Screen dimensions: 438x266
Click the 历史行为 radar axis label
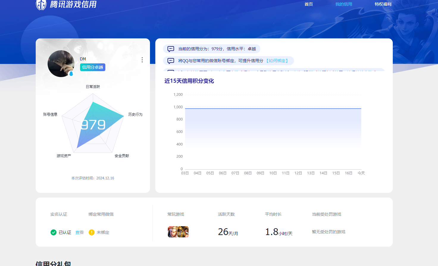pos(135,114)
